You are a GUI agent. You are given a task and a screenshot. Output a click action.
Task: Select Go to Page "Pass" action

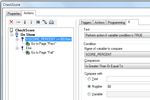pyautogui.click(x=44, y=44)
